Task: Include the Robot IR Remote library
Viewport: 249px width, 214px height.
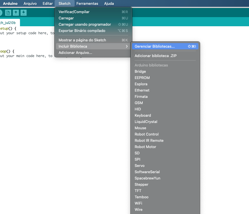Action: coord(165,140)
